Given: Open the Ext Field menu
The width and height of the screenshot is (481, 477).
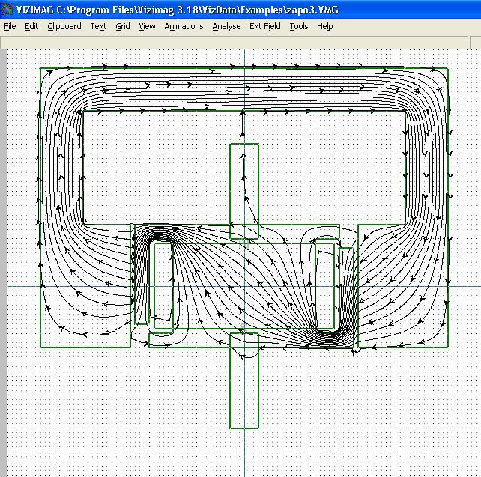Looking at the screenshot, I should [265, 26].
